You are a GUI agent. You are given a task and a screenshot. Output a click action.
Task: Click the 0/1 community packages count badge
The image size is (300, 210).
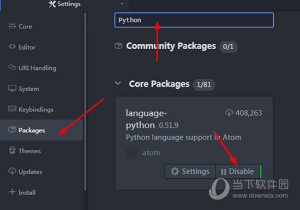228,46
